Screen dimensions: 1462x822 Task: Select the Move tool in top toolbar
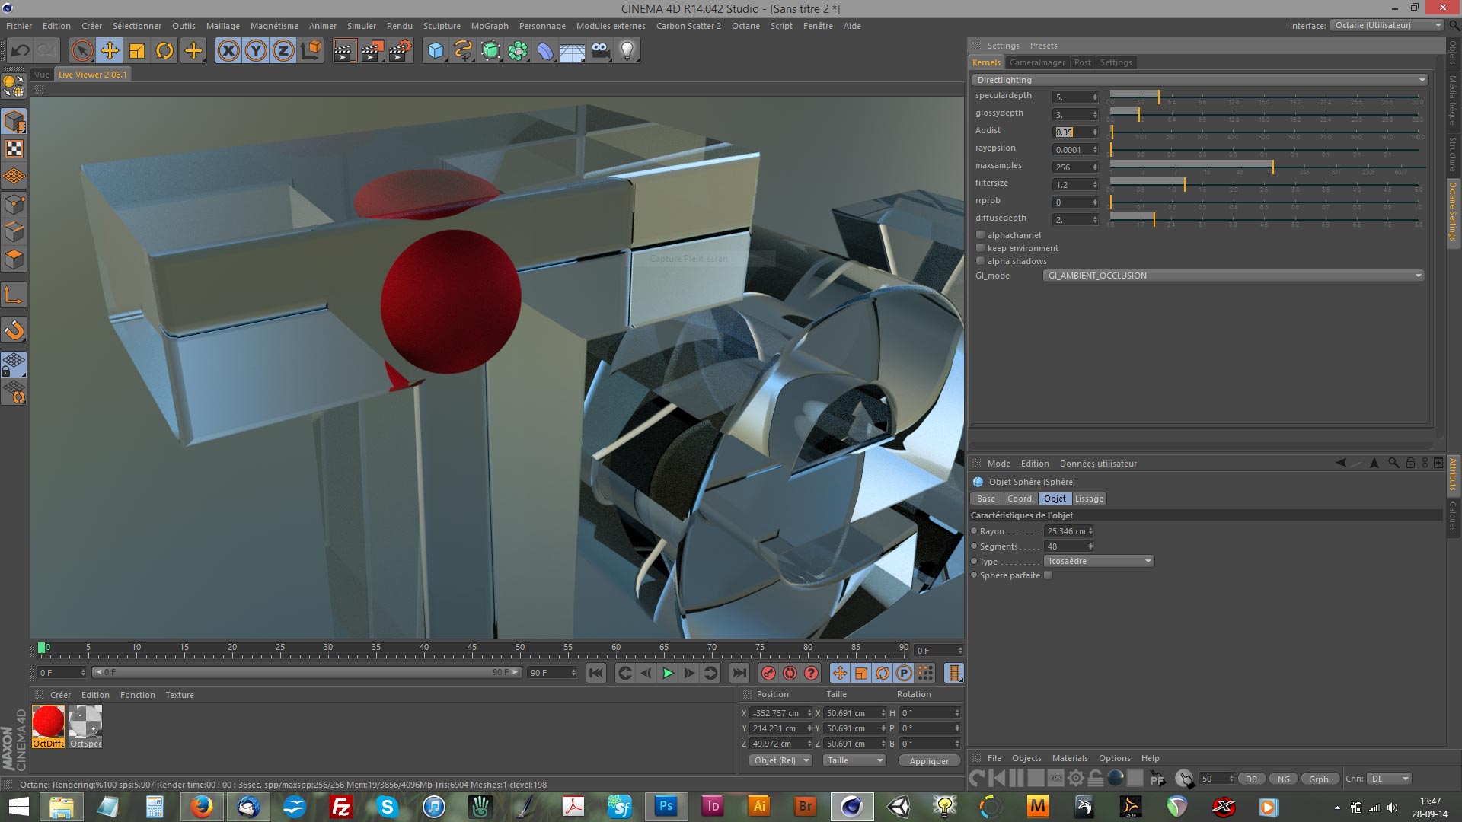(110, 51)
